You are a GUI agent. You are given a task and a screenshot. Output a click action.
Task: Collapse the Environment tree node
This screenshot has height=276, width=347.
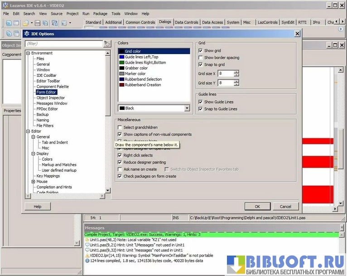coord(28,53)
